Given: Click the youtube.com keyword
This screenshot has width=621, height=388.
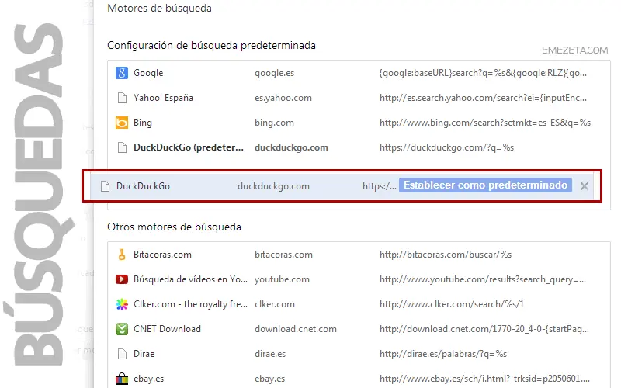Looking at the screenshot, I should click(x=282, y=279).
